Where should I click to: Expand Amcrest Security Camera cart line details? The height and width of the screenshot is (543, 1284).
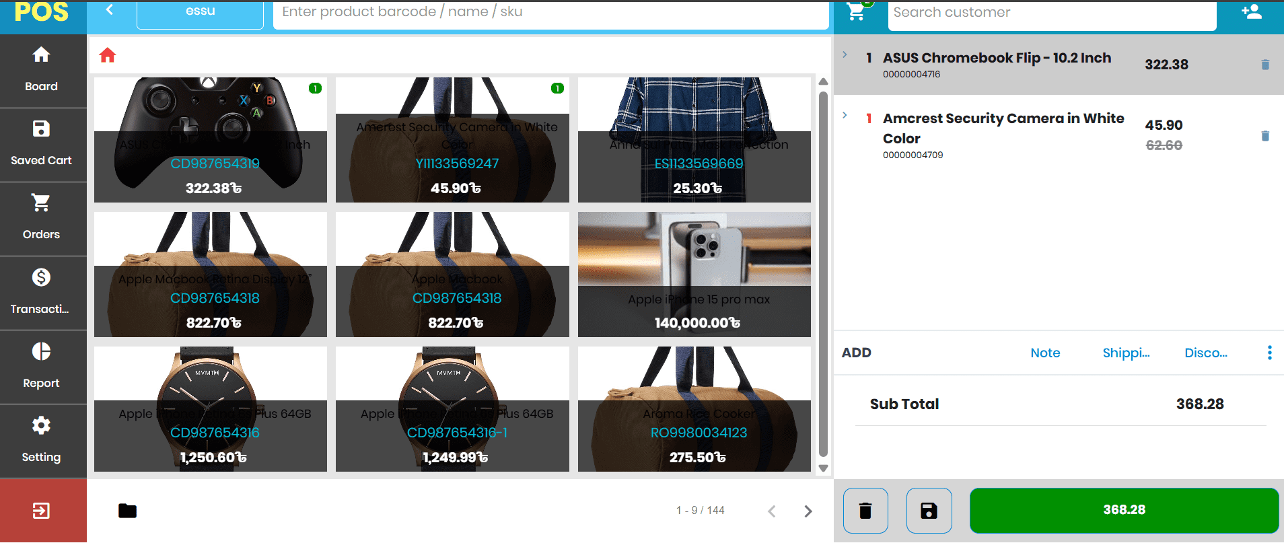845,116
